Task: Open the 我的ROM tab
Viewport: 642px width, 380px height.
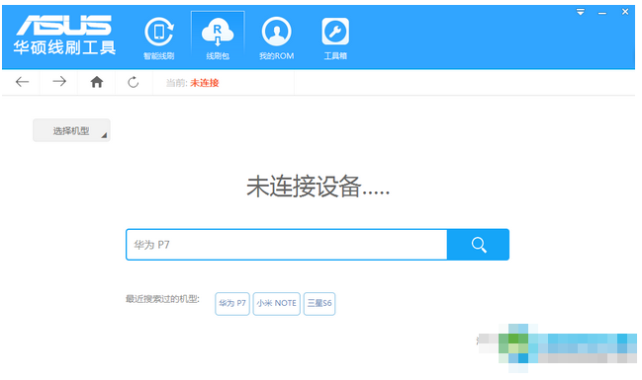Action: (x=276, y=38)
